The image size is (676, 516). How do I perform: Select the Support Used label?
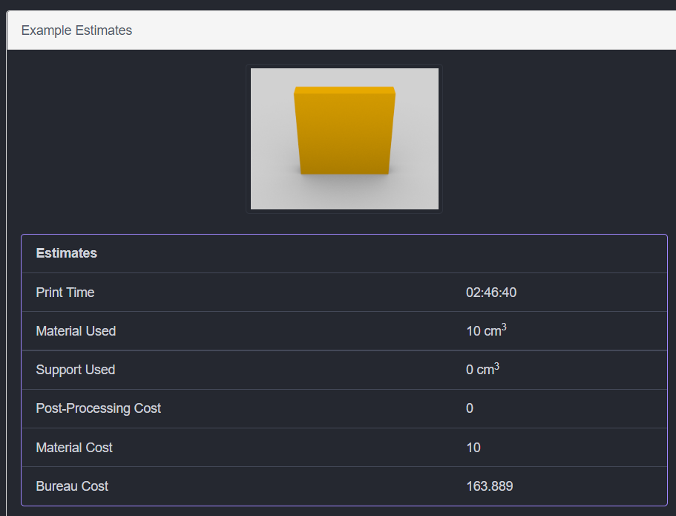tap(75, 370)
